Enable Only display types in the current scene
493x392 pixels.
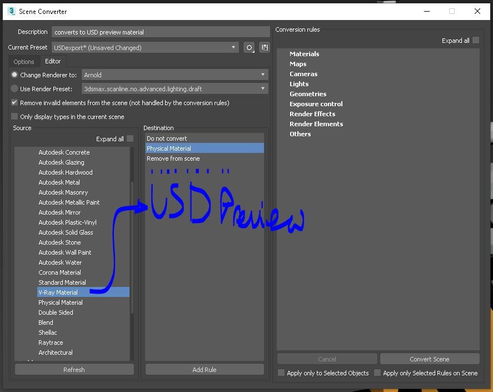14,116
